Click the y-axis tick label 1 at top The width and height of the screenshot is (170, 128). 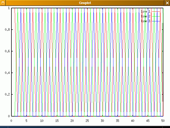pos(9,8)
